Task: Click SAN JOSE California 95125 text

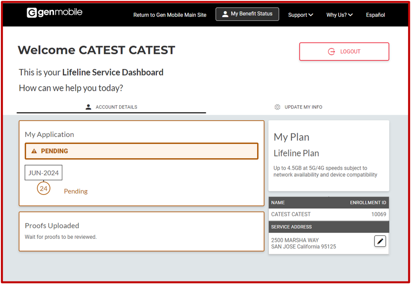Action: (304, 246)
